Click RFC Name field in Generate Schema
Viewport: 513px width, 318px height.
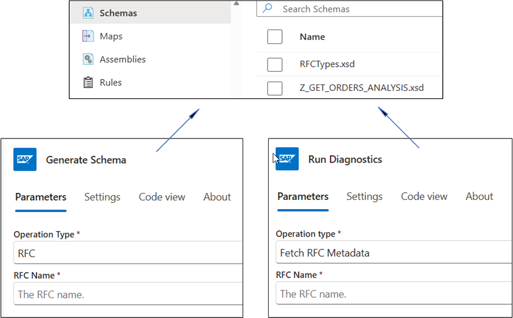coord(127,294)
